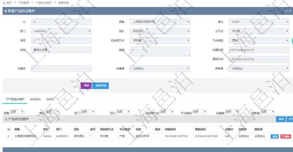This screenshot has width=293, height=152.
Task: Click the hahha cell in the table row
Action: point(47,136)
